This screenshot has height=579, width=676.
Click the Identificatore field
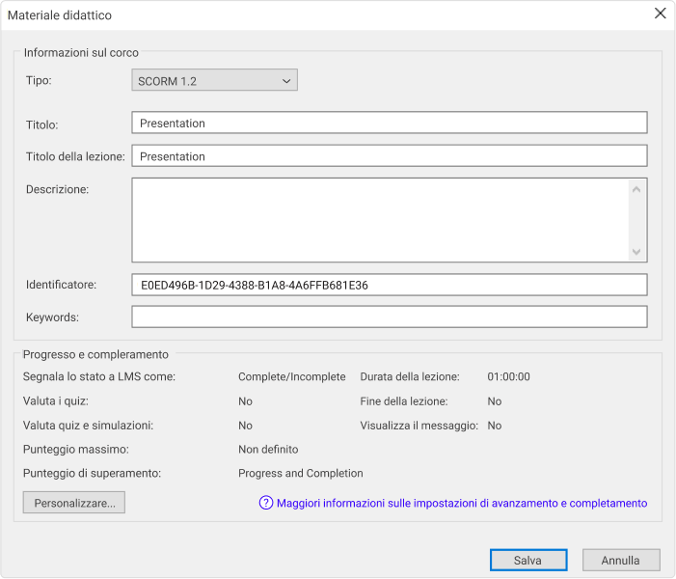(x=390, y=285)
